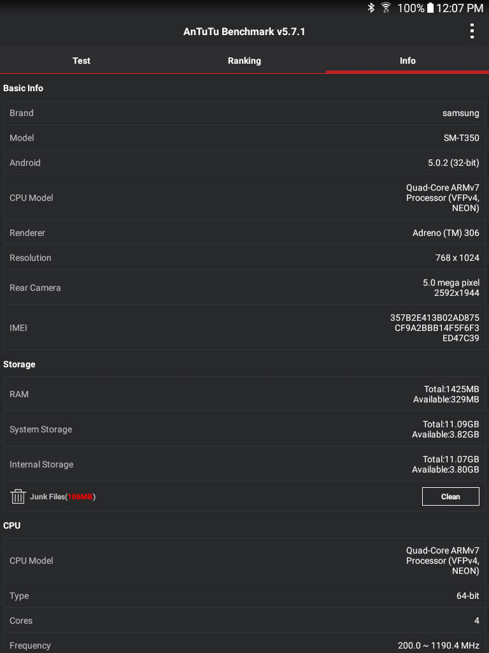Tap the System Storage row
Image resolution: width=489 pixels, height=653 pixels.
click(x=244, y=429)
